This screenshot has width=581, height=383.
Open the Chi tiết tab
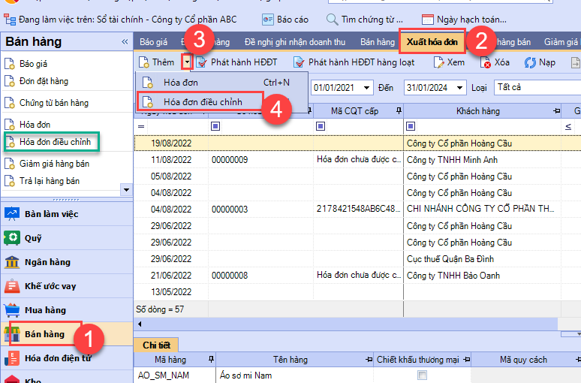pyautogui.click(x=156, y=345)
